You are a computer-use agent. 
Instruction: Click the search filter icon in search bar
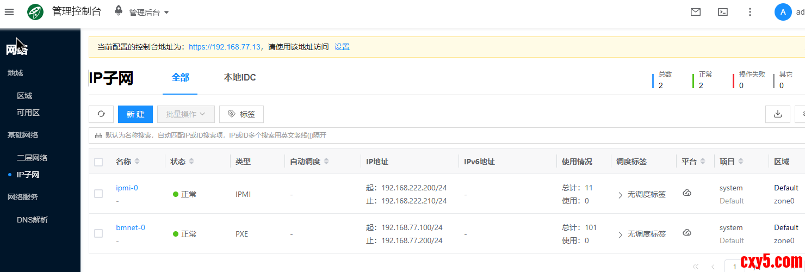tap(98, 135)
